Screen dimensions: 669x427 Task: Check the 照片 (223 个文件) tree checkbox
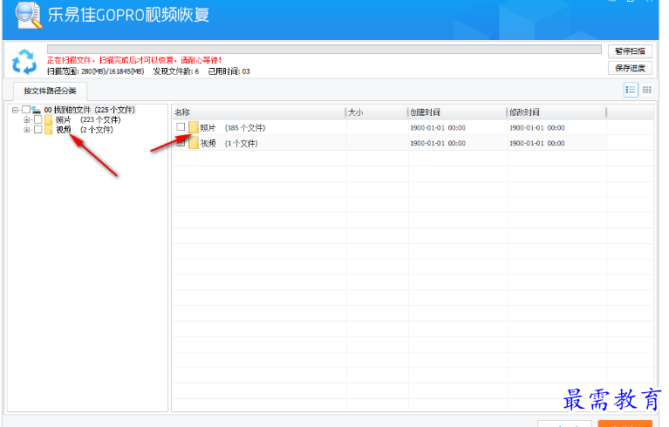(x=38, y=119)
